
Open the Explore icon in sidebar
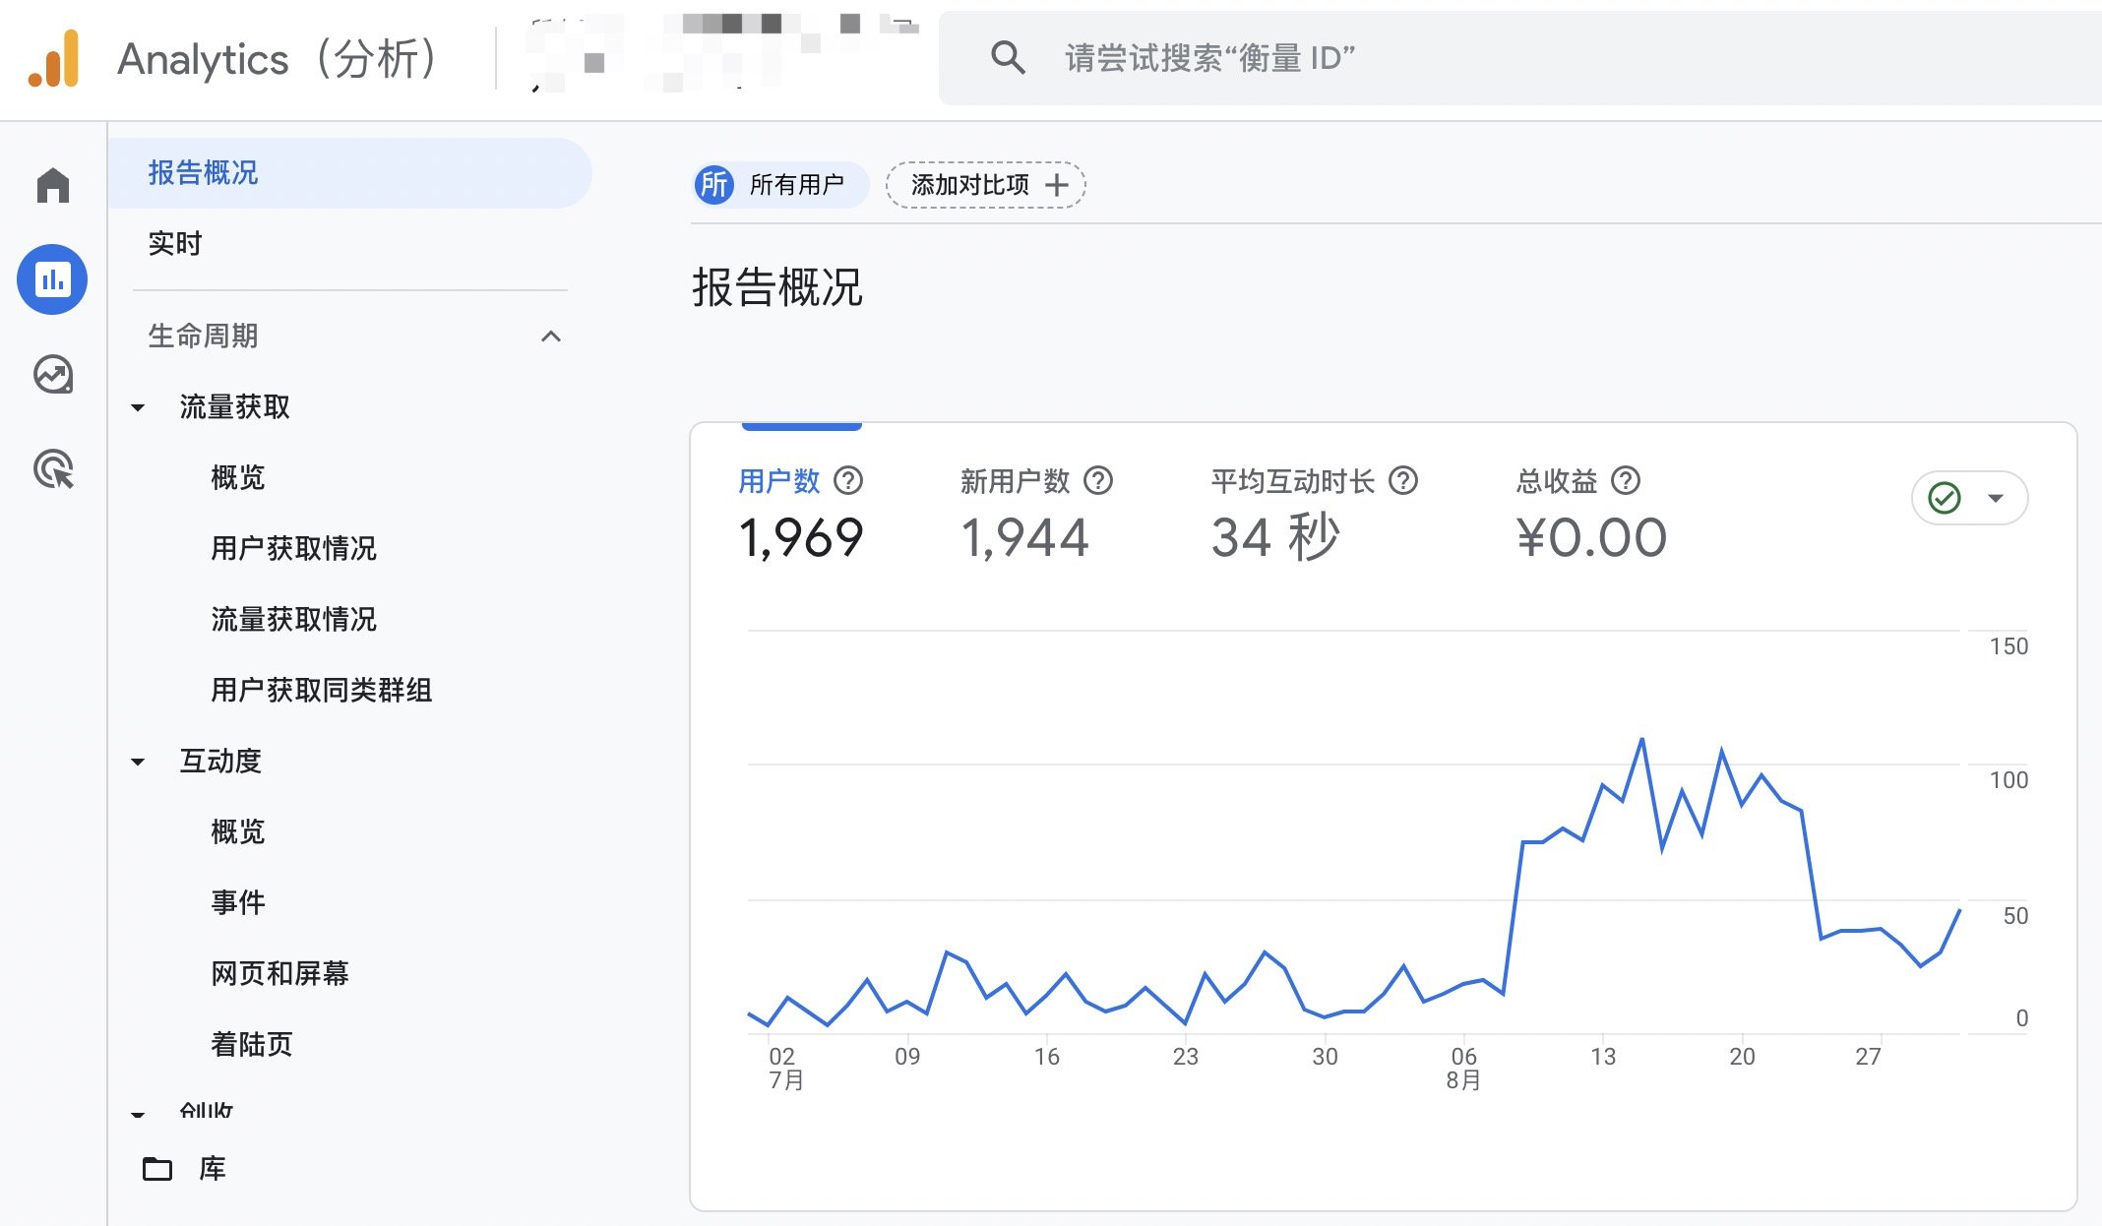pyautogui.click(x=53, y=374)
